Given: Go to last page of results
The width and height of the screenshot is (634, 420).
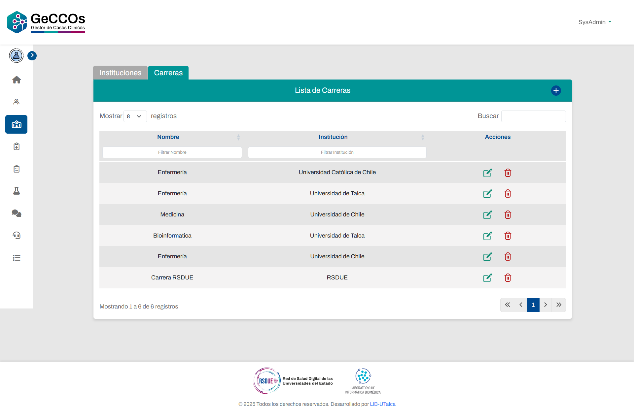Looking at the screenshot, I should click(x=559, y=305).
